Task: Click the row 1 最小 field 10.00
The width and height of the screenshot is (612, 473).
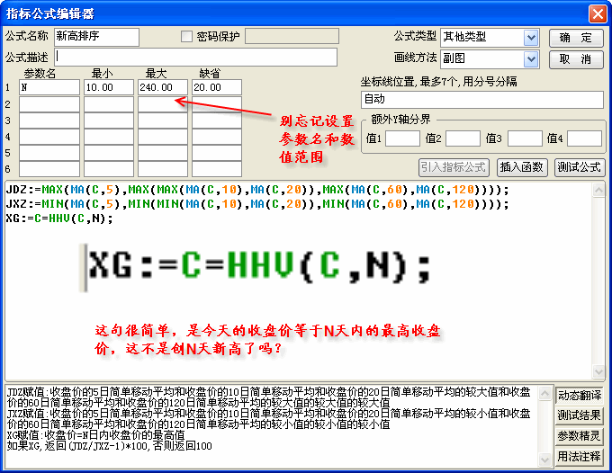Action: click(109, 87)
